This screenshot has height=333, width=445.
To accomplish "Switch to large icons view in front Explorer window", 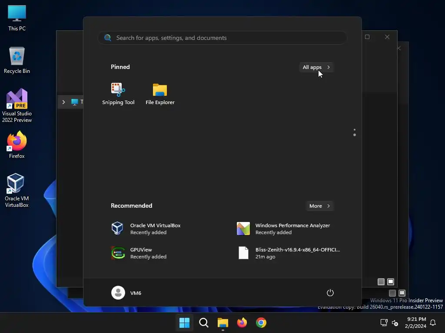I will point(391,282).
